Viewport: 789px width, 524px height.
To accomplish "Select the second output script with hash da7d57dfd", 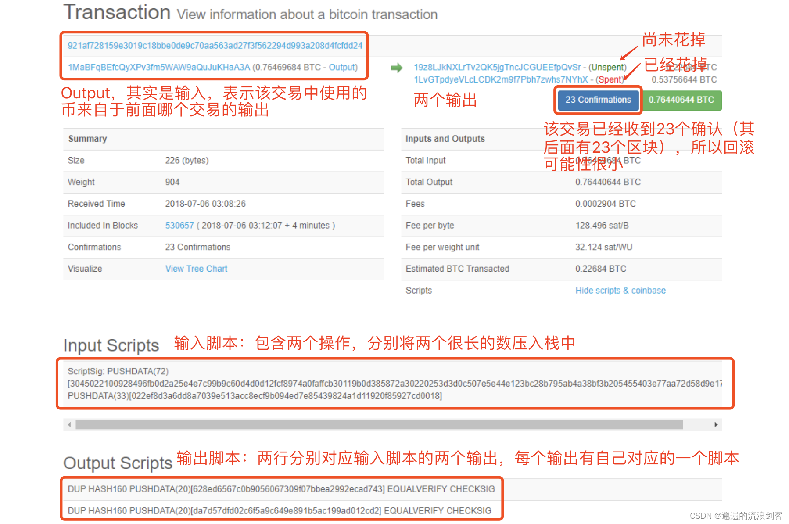I will click(x=279, y=510).
